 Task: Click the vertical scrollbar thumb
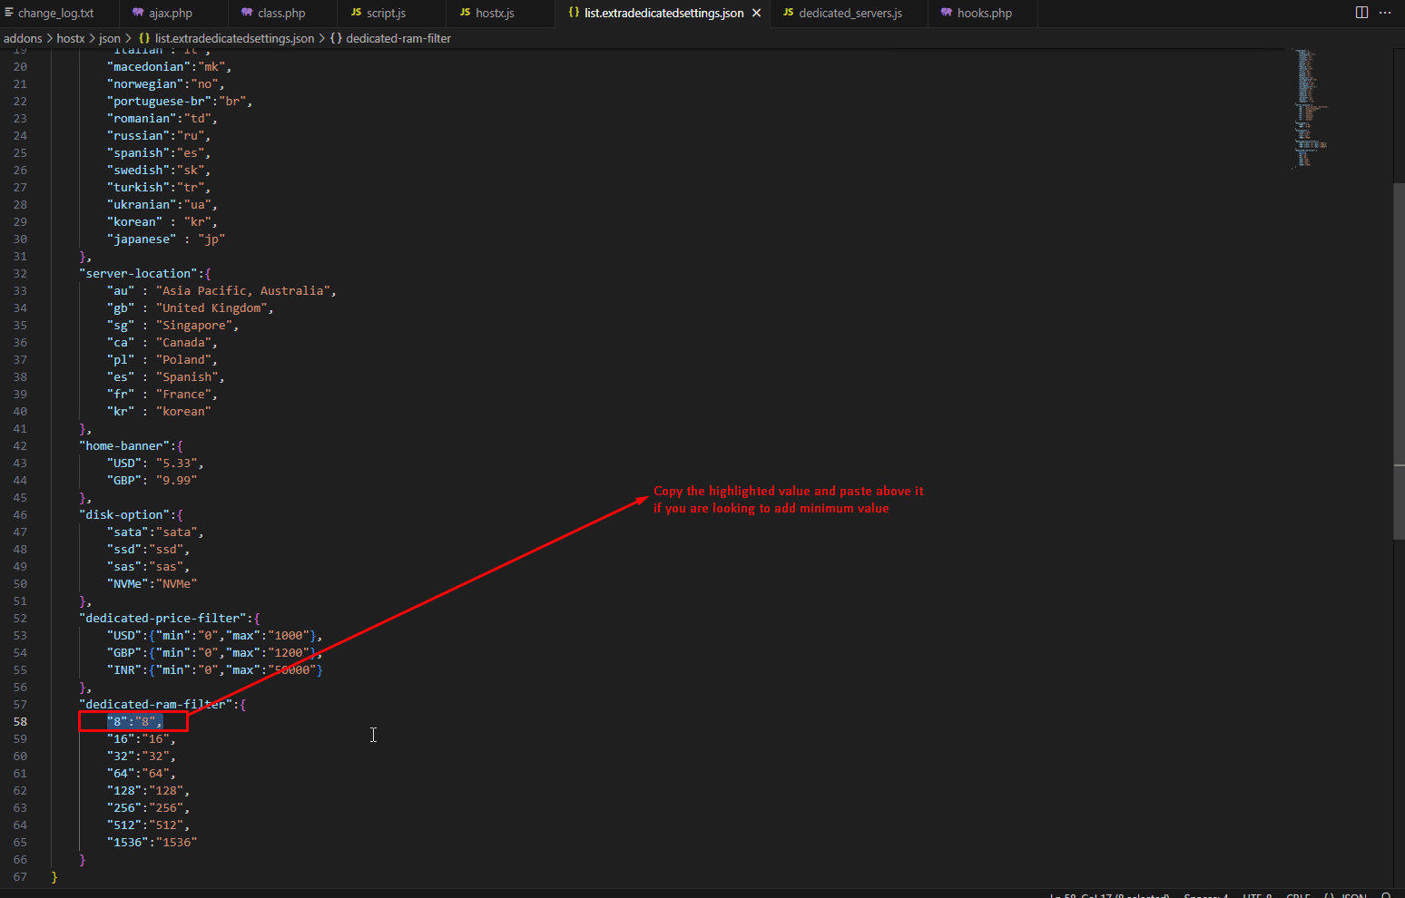[1398, 361]
